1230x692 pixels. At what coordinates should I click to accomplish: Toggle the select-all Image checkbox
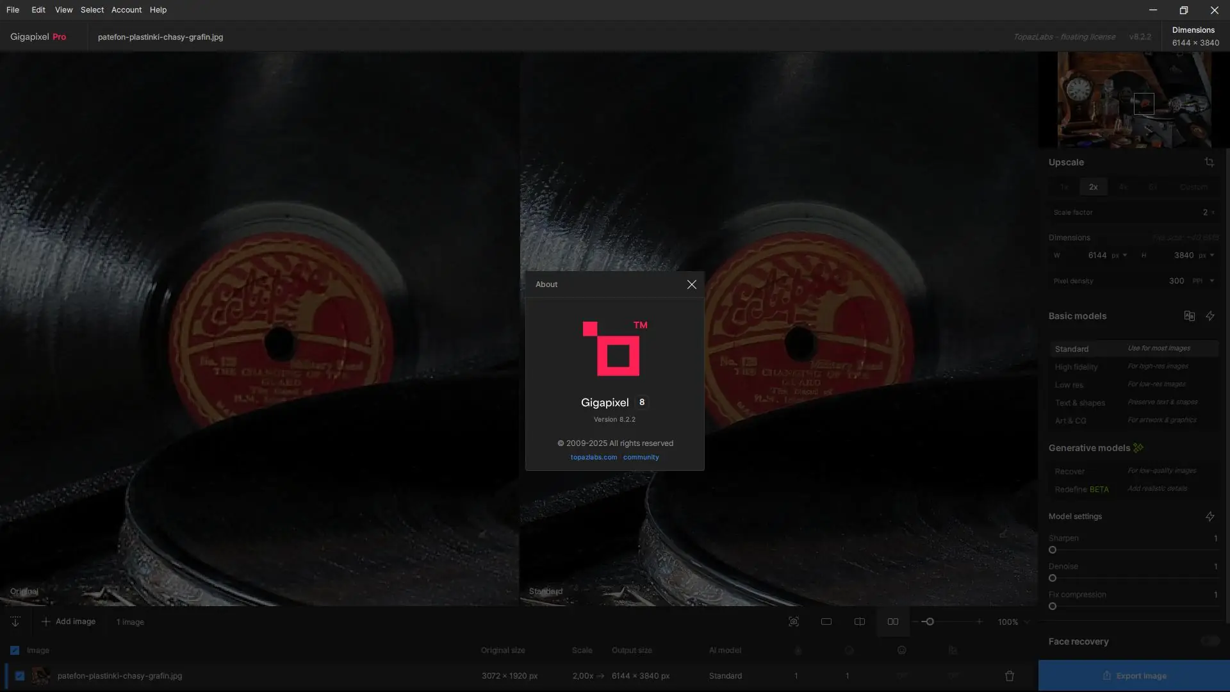coord(15,650)
